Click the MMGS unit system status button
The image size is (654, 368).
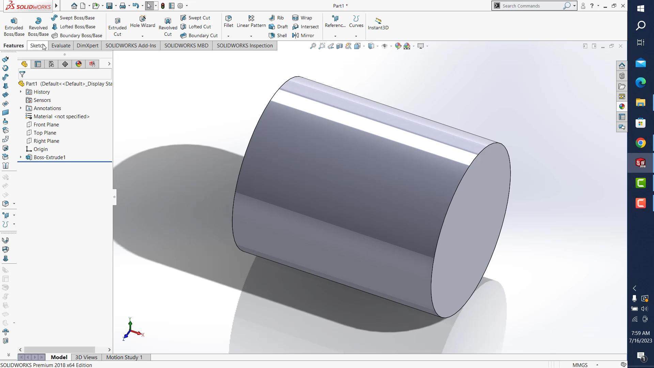(580, 365)
